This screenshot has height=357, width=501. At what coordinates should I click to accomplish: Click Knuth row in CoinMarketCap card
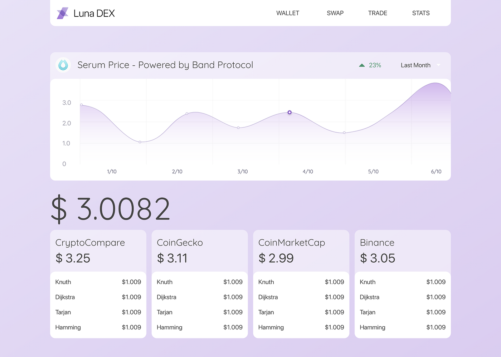pyautogui.click(x=301, y=282)
